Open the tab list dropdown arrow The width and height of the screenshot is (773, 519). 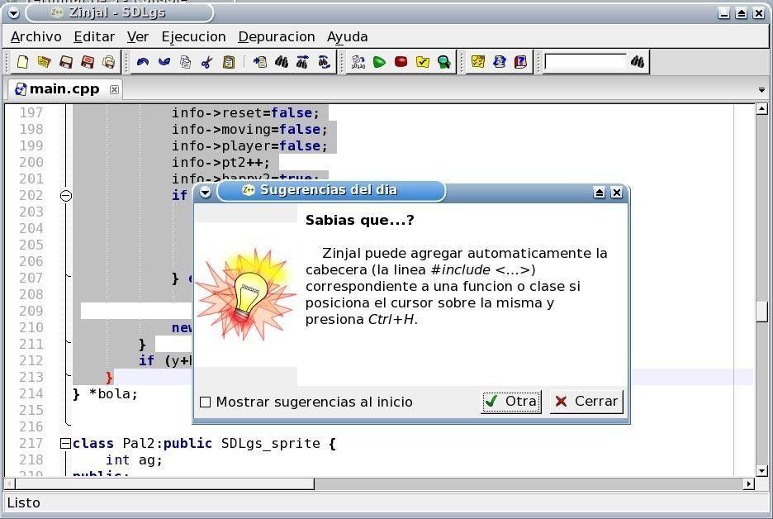coord(761,90)
